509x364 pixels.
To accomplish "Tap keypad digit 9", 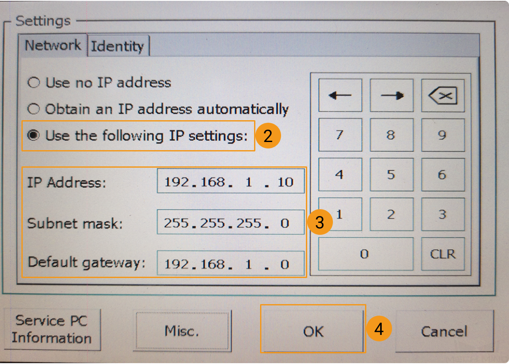I will pyautogui.click(x=443, y=134).
